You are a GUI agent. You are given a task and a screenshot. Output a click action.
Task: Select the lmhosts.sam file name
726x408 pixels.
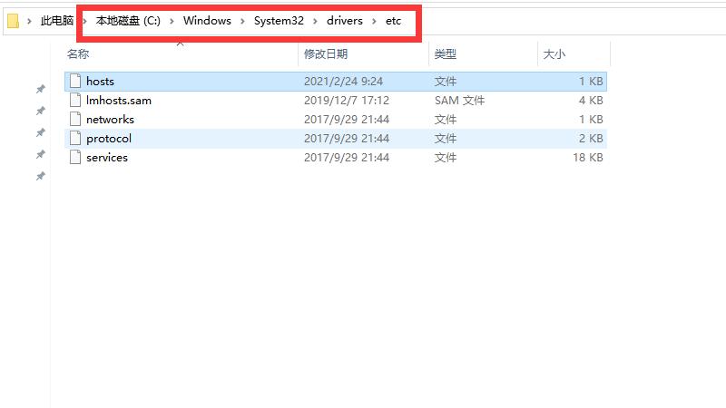[119, 101]
